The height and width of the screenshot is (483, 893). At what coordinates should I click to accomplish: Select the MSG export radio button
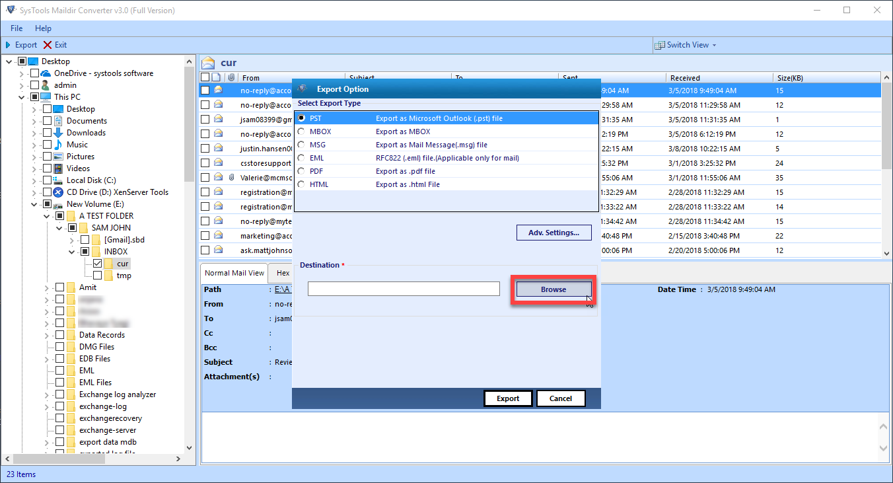tap(301, 145)
